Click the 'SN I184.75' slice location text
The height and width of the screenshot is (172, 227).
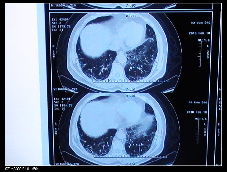63,105
